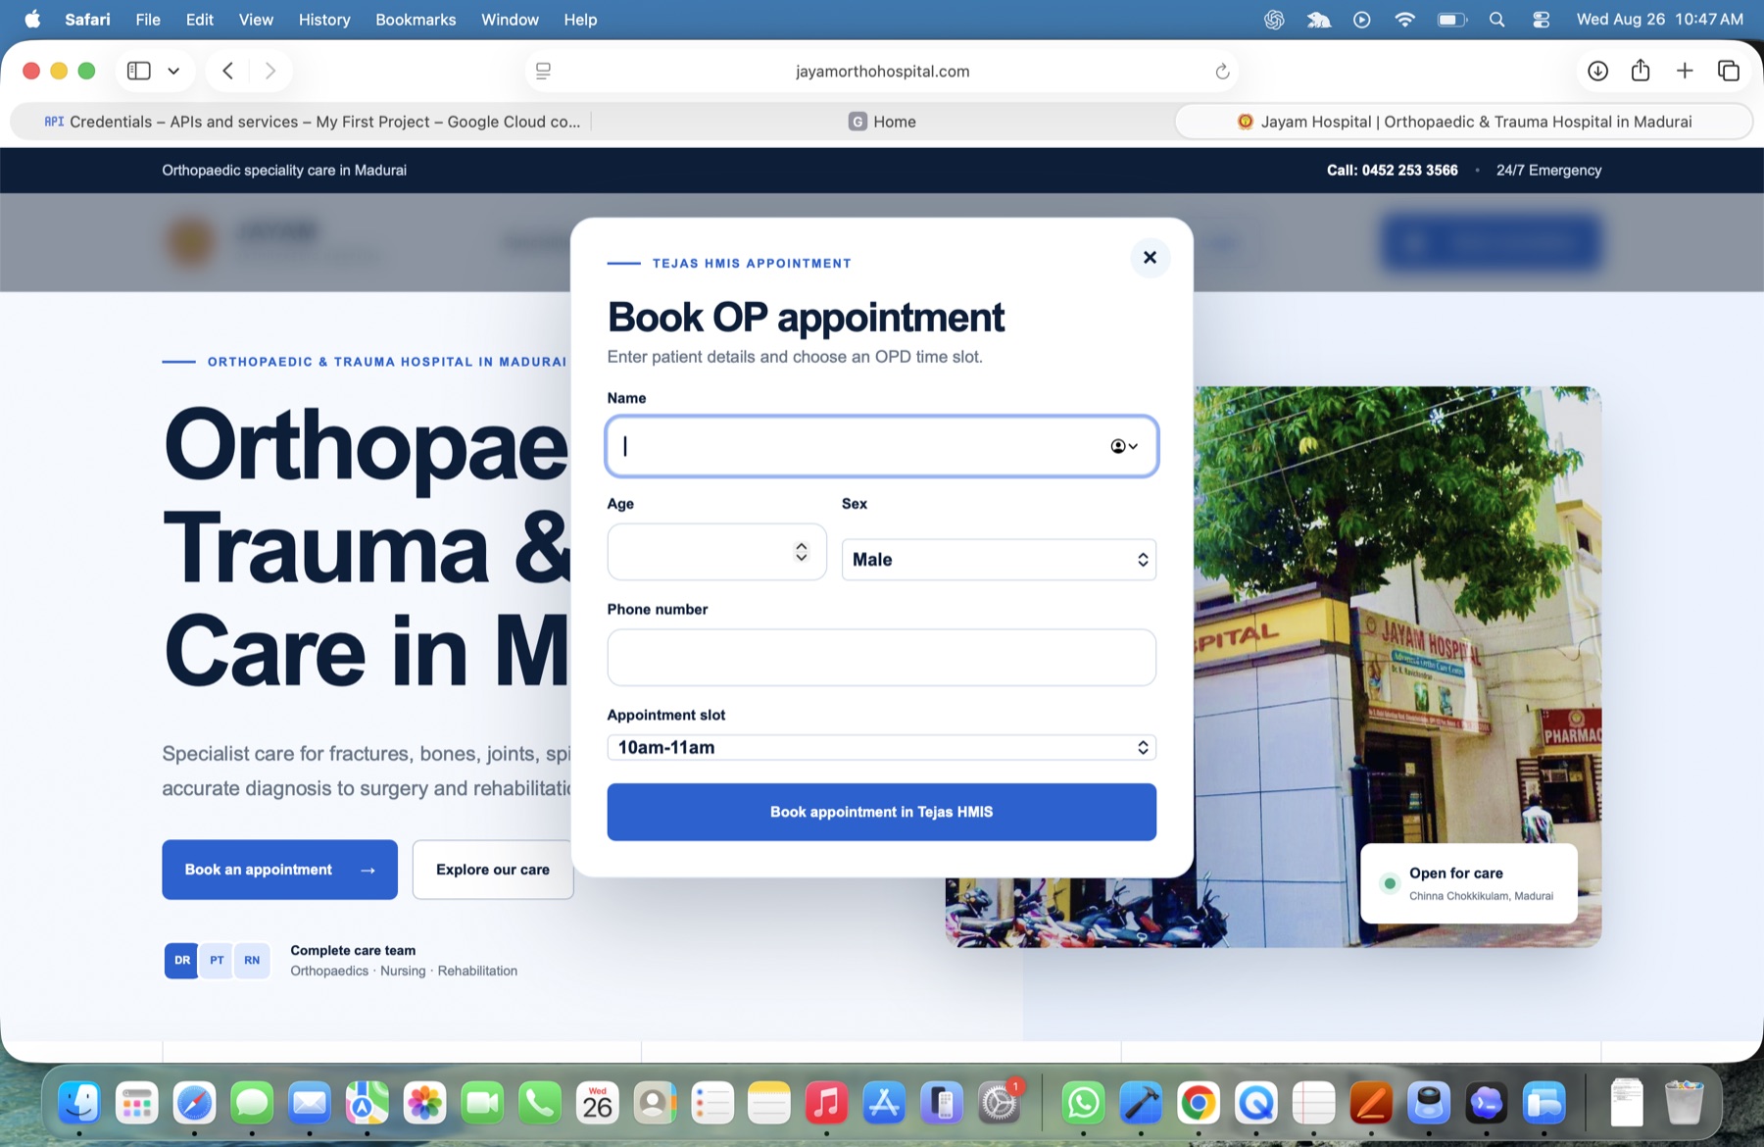Open the contact autofill icon in the Name field

(1123, 446)
